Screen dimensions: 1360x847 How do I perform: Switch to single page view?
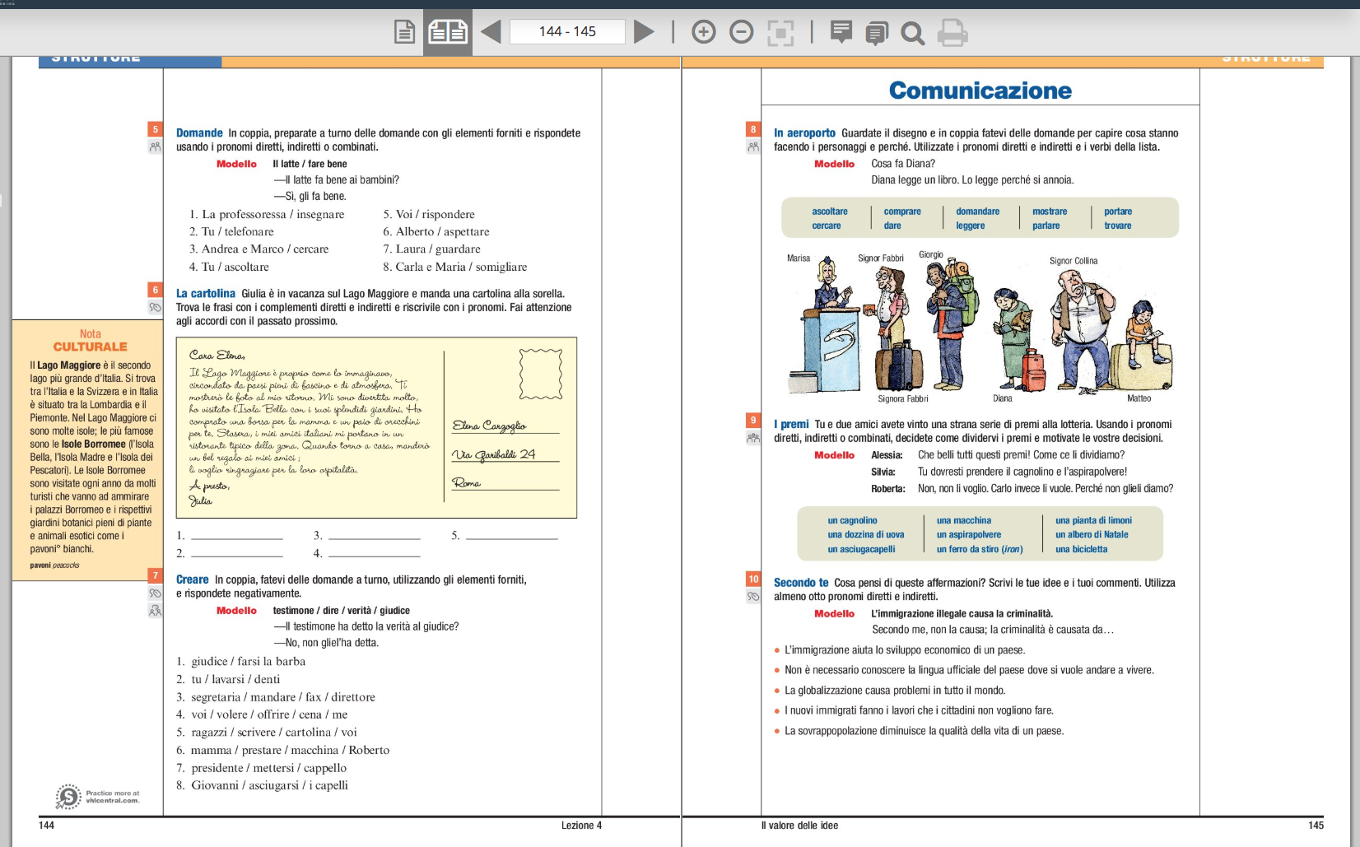click(404, 32)
